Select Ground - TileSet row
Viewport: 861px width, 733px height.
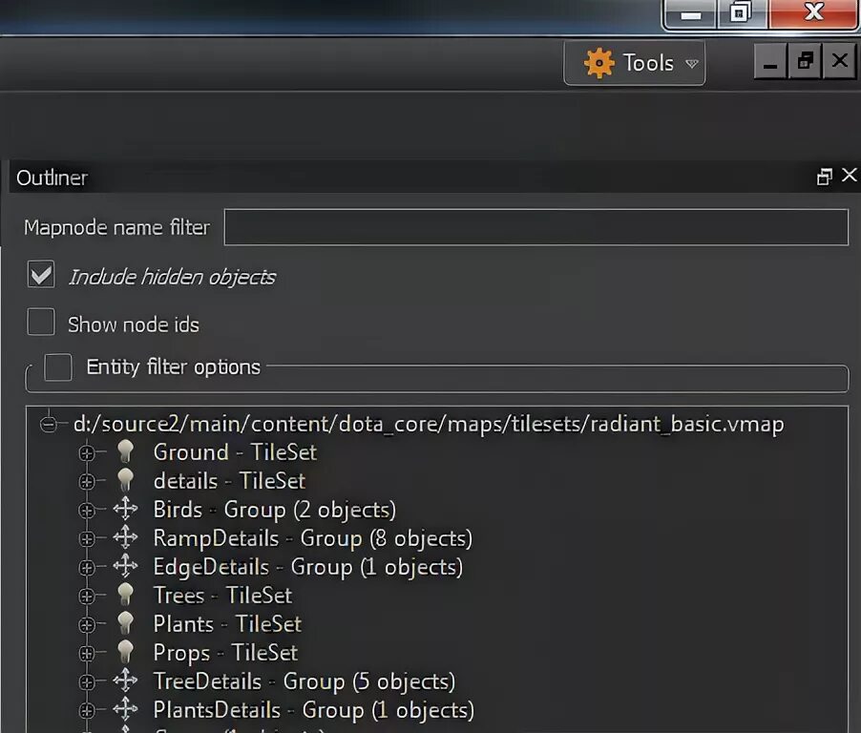point(235,452)
